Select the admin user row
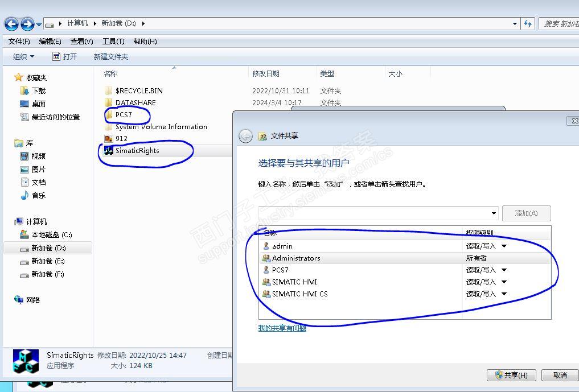Screen dimensions: 579x392 (x=405, y=246)
